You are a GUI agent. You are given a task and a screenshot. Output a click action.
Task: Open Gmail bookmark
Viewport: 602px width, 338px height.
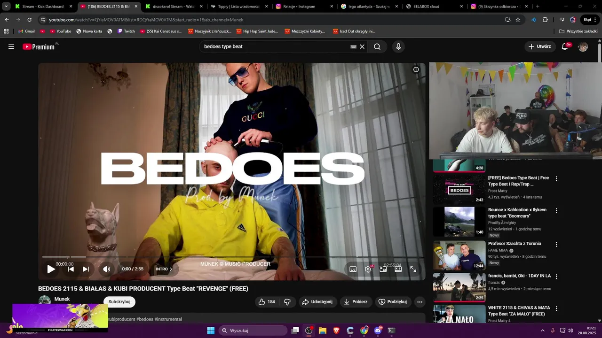tap(26, 31)
